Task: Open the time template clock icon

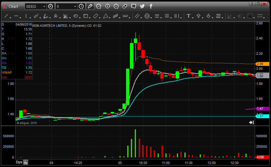Action: [x=81, y=6]
